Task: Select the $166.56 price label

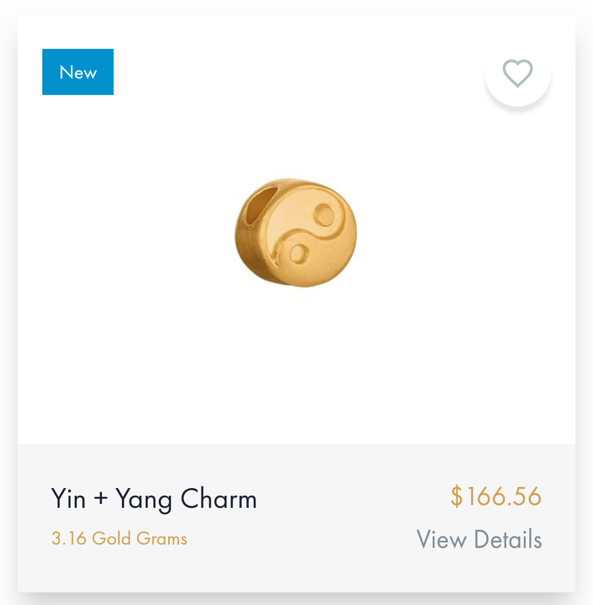Action: 496,496
